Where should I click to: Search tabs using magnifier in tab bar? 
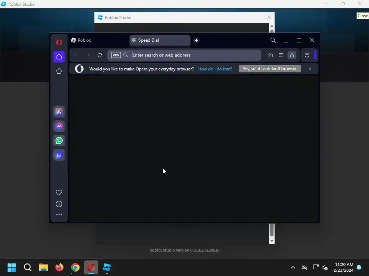[x=273, y=40]
